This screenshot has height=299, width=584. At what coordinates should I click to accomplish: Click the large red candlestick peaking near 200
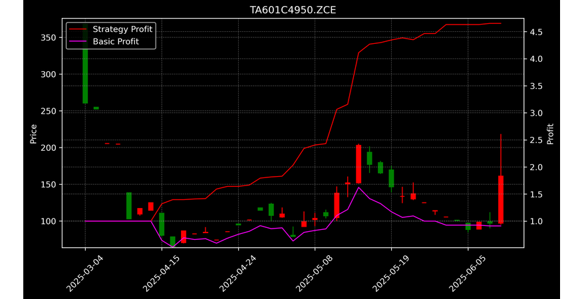coord(359,164)
